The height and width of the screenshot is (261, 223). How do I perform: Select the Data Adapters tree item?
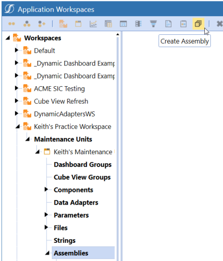click(76, 203)
